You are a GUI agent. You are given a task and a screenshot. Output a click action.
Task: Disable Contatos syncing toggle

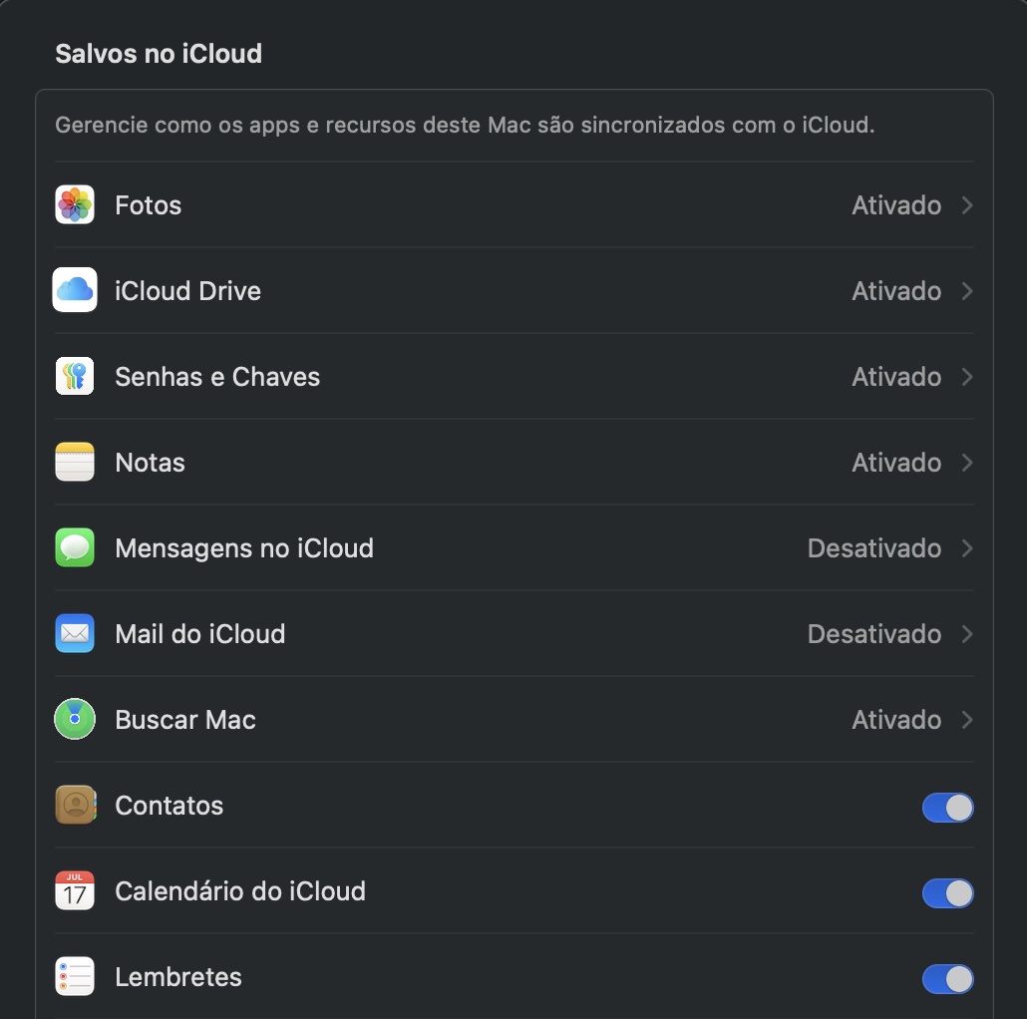(947, 807)
